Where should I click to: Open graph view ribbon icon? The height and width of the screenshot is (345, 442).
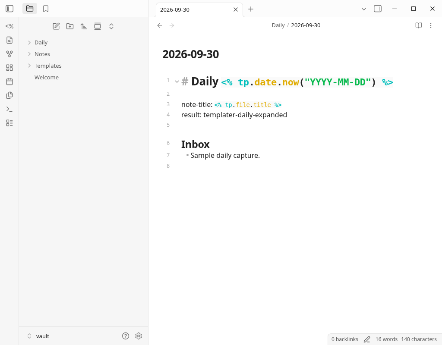(x=9, y=54)
